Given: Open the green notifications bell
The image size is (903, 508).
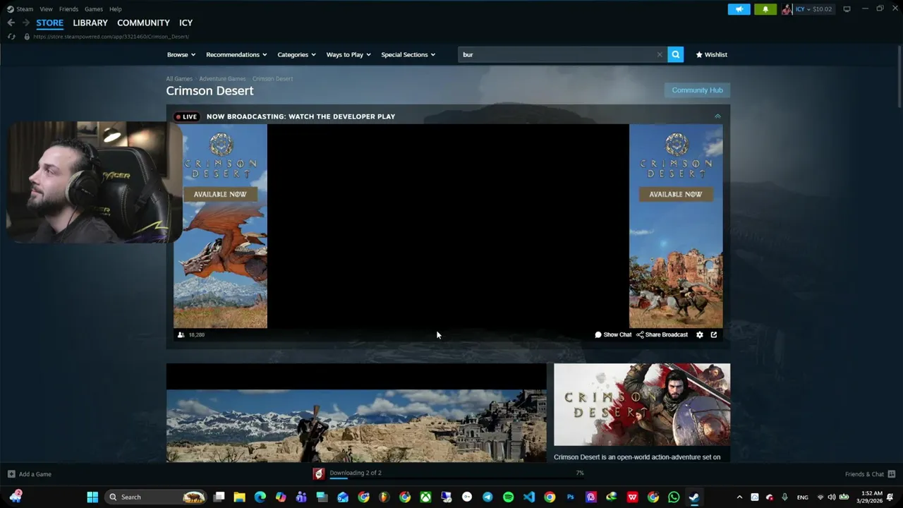Looking at the screenshot, I should coord(765,9).
